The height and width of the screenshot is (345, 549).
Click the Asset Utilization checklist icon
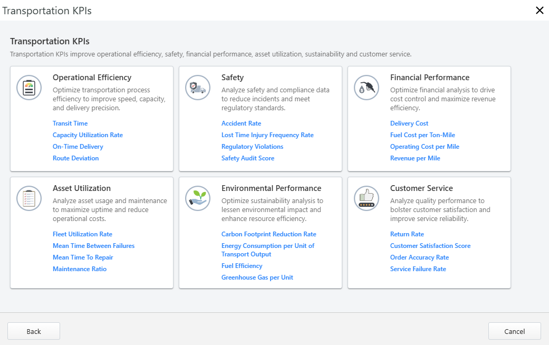[29, 198]
